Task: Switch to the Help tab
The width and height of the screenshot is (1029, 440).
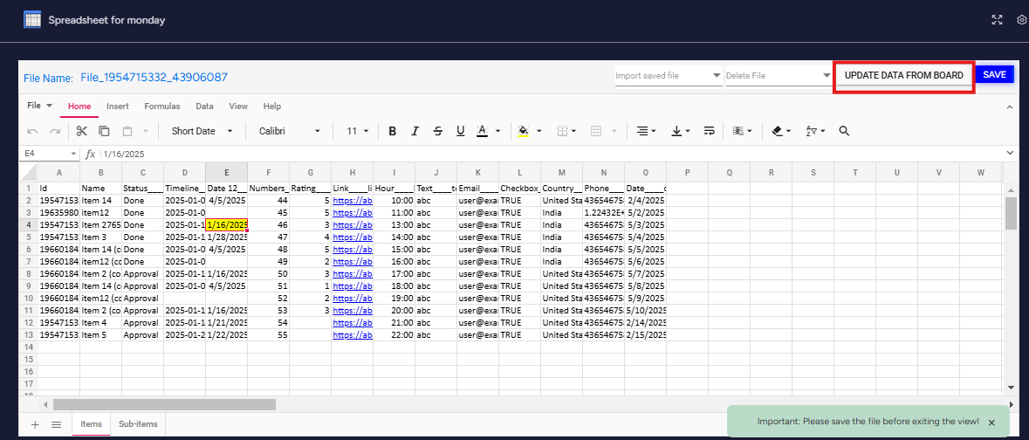Action: pos(271,107)
